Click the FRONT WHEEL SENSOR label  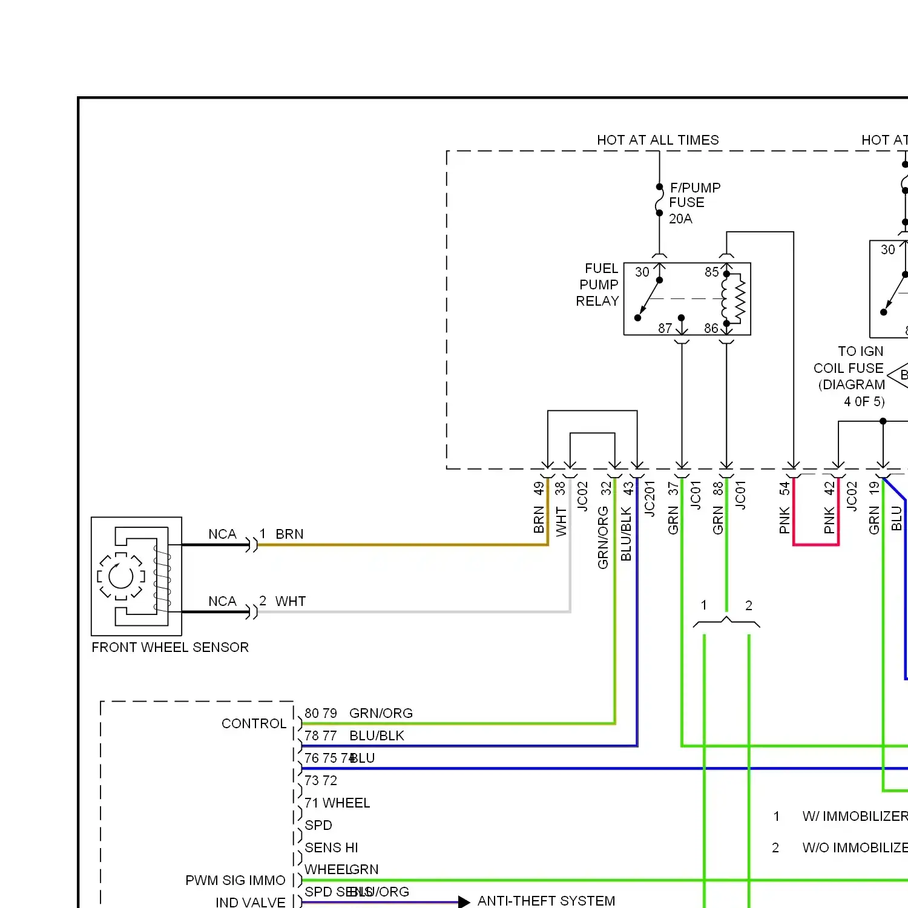tap(170, 647)
